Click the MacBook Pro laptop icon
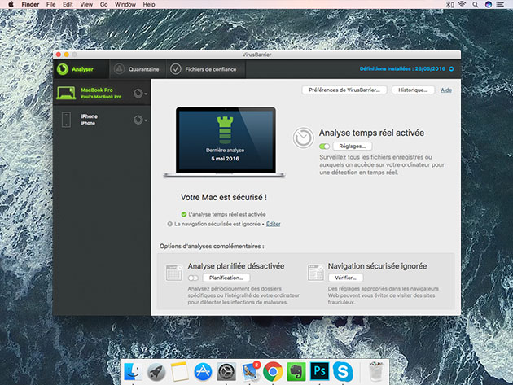Screen dimensions: 513x385 pos(66,93)
